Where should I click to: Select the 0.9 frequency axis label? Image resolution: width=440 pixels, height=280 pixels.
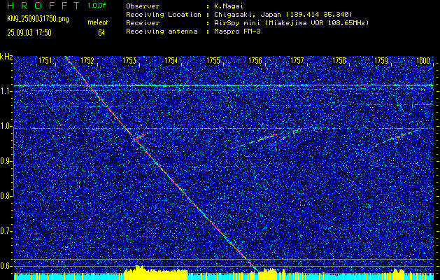pyautogui.click(x=5, y=161)
